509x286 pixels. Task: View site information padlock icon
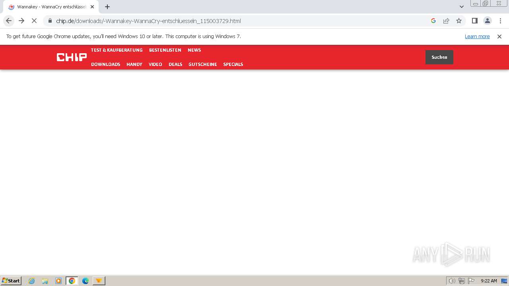(x=50, y=21)
